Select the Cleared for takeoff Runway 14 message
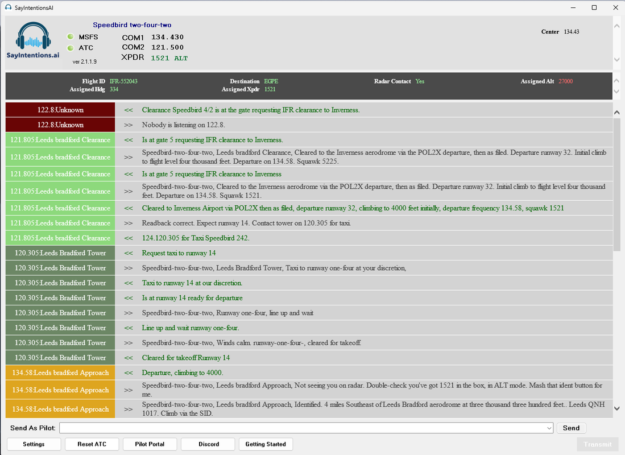The image size is (625, 455). tap(186, 358)
